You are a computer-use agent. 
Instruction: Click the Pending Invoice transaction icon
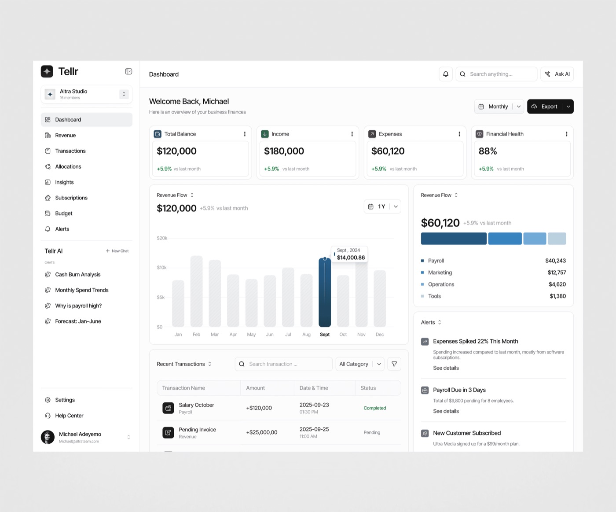point(168,433)
